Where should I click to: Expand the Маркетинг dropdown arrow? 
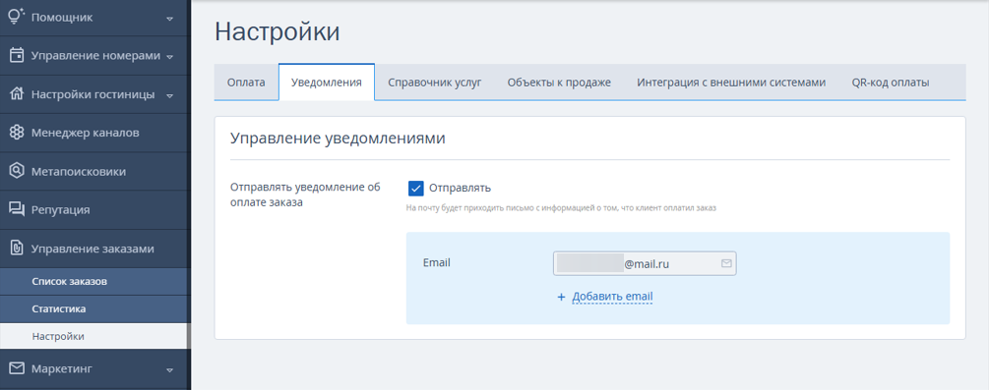coord(169,369)
